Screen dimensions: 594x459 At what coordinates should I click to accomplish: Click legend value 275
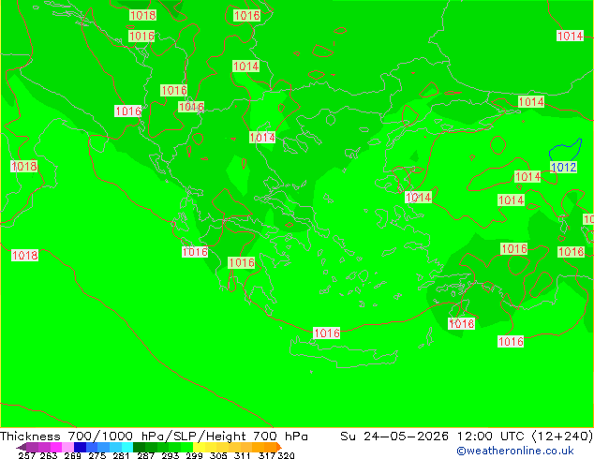click(x=97, y=455)
